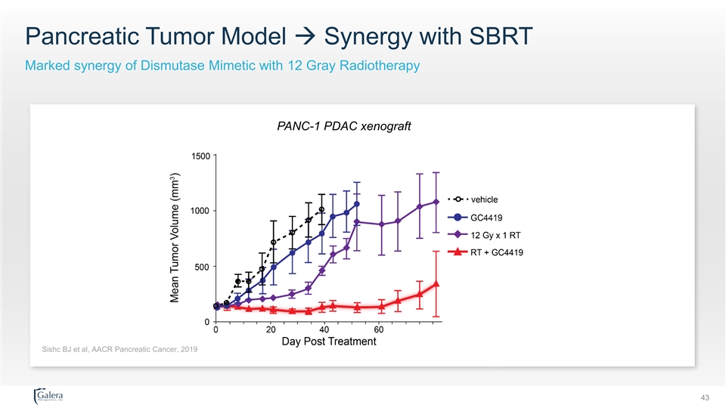This screenshot has height=408, width=726.
Task: Click the 60 x-axis tick label
Action: click(x=379, y=330)
